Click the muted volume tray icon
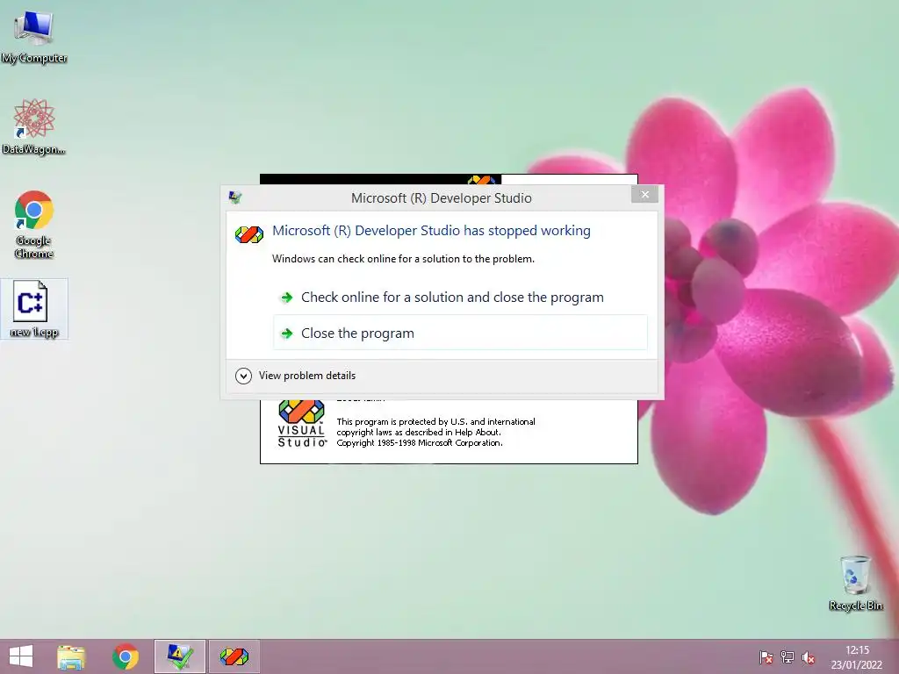The image size is (899, 674). pyautogui.click(x=809, y=657)
